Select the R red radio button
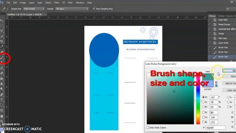Viewport: 236px width, 133px height. (x=204, y=112)
